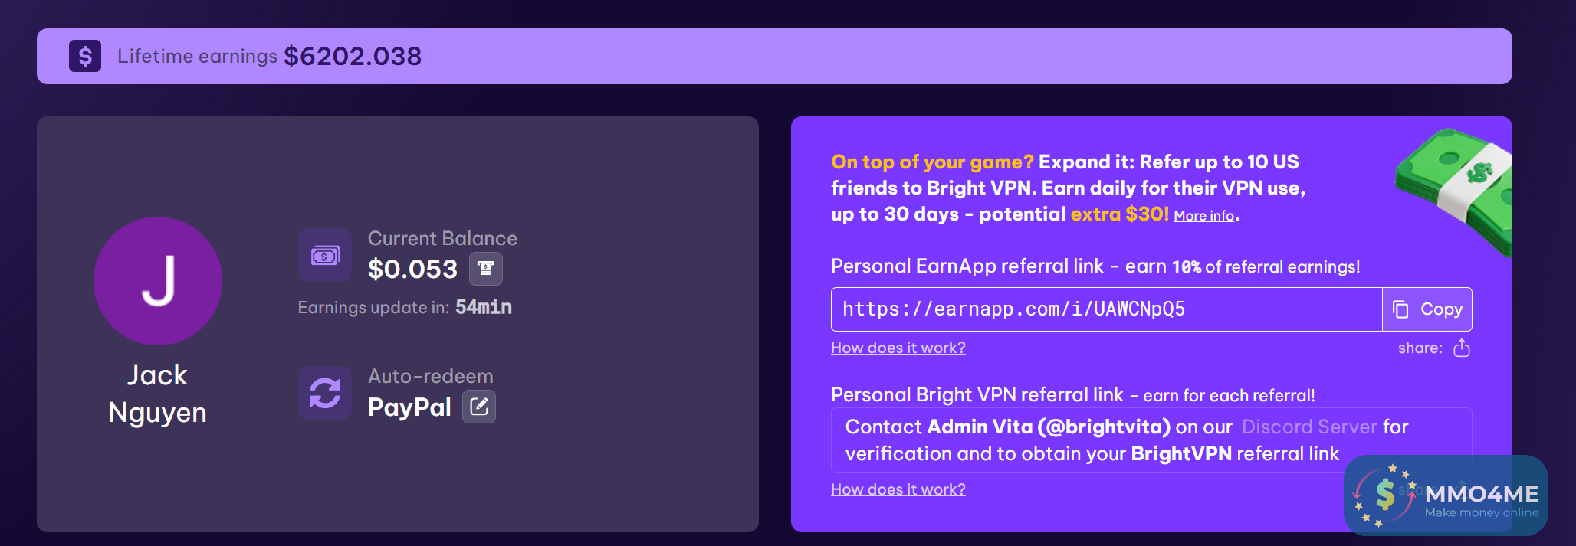1576x546 pixels.
Task: Click the MMO4ME dollar logo
Action: (x=1384, y=495)
